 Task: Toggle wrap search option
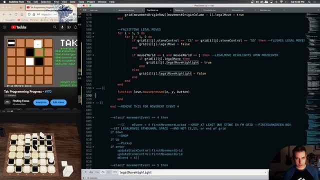pos(103,172)
